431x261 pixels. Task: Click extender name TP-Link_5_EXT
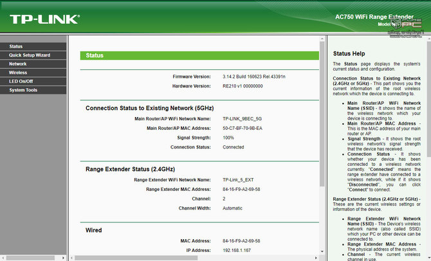[x=238, y=180]
